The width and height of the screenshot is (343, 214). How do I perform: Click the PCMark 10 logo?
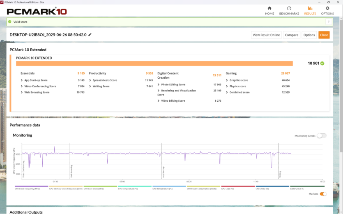click(x=37, y=11)
